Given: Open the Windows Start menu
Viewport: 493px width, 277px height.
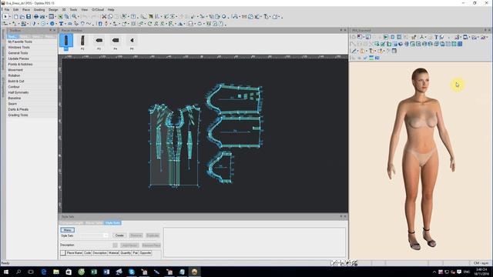Looking at the screenshot, I should [x=6, y=272].
